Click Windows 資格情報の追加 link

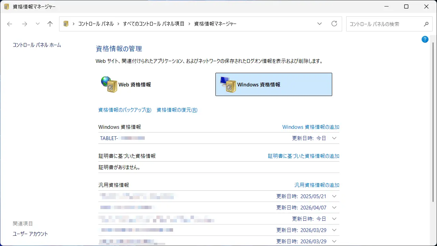(x=311, y=127)
